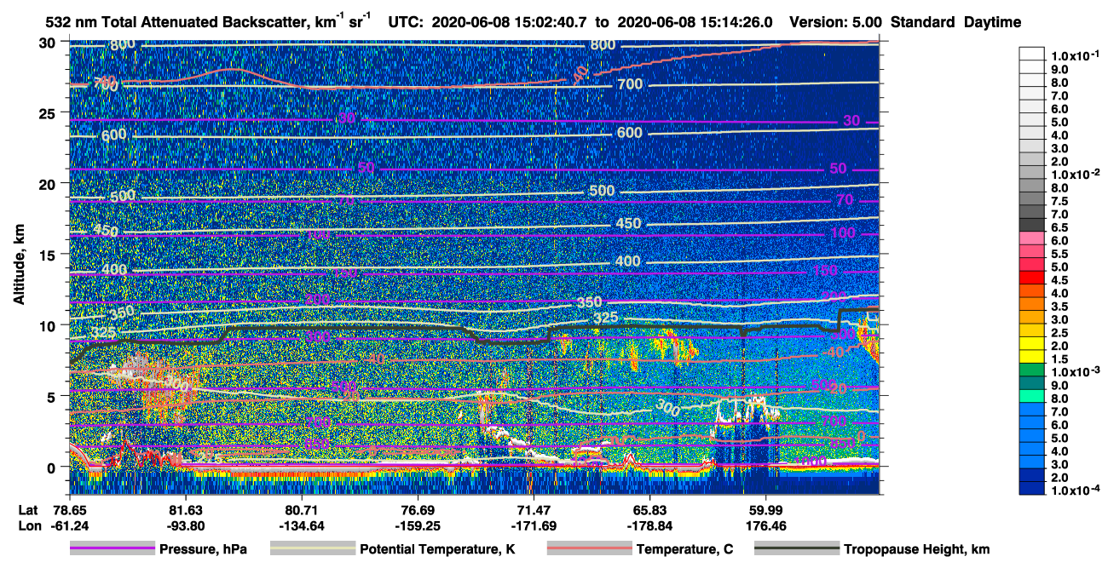
Task: Click the longitude value -134.64
Action: tap(301, 525)
